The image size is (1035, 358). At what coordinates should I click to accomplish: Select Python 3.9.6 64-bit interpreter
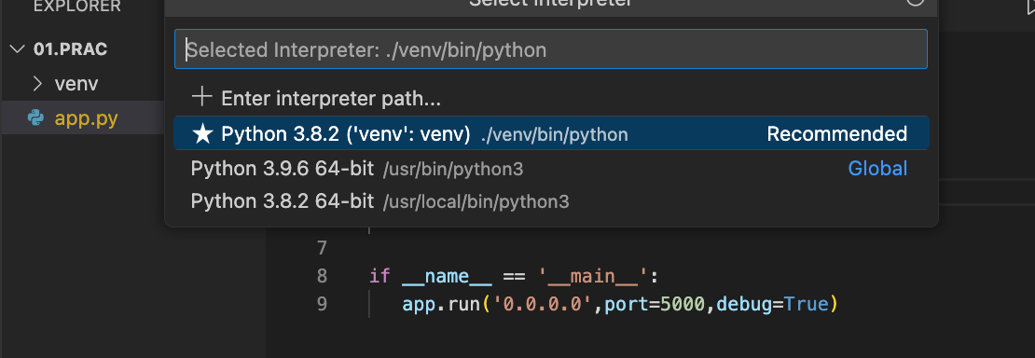550,169
